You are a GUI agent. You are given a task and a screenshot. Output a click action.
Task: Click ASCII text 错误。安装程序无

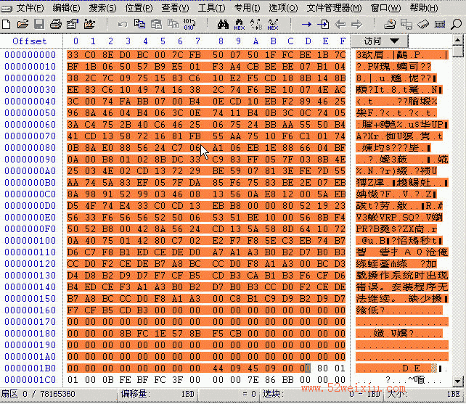tap(402, 287)
